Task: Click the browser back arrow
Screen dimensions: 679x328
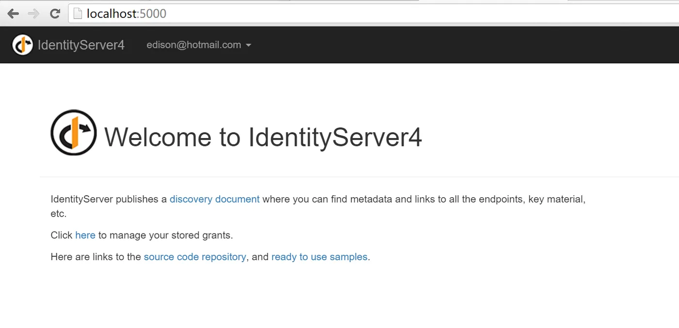Action: click(x=13, y=14)
